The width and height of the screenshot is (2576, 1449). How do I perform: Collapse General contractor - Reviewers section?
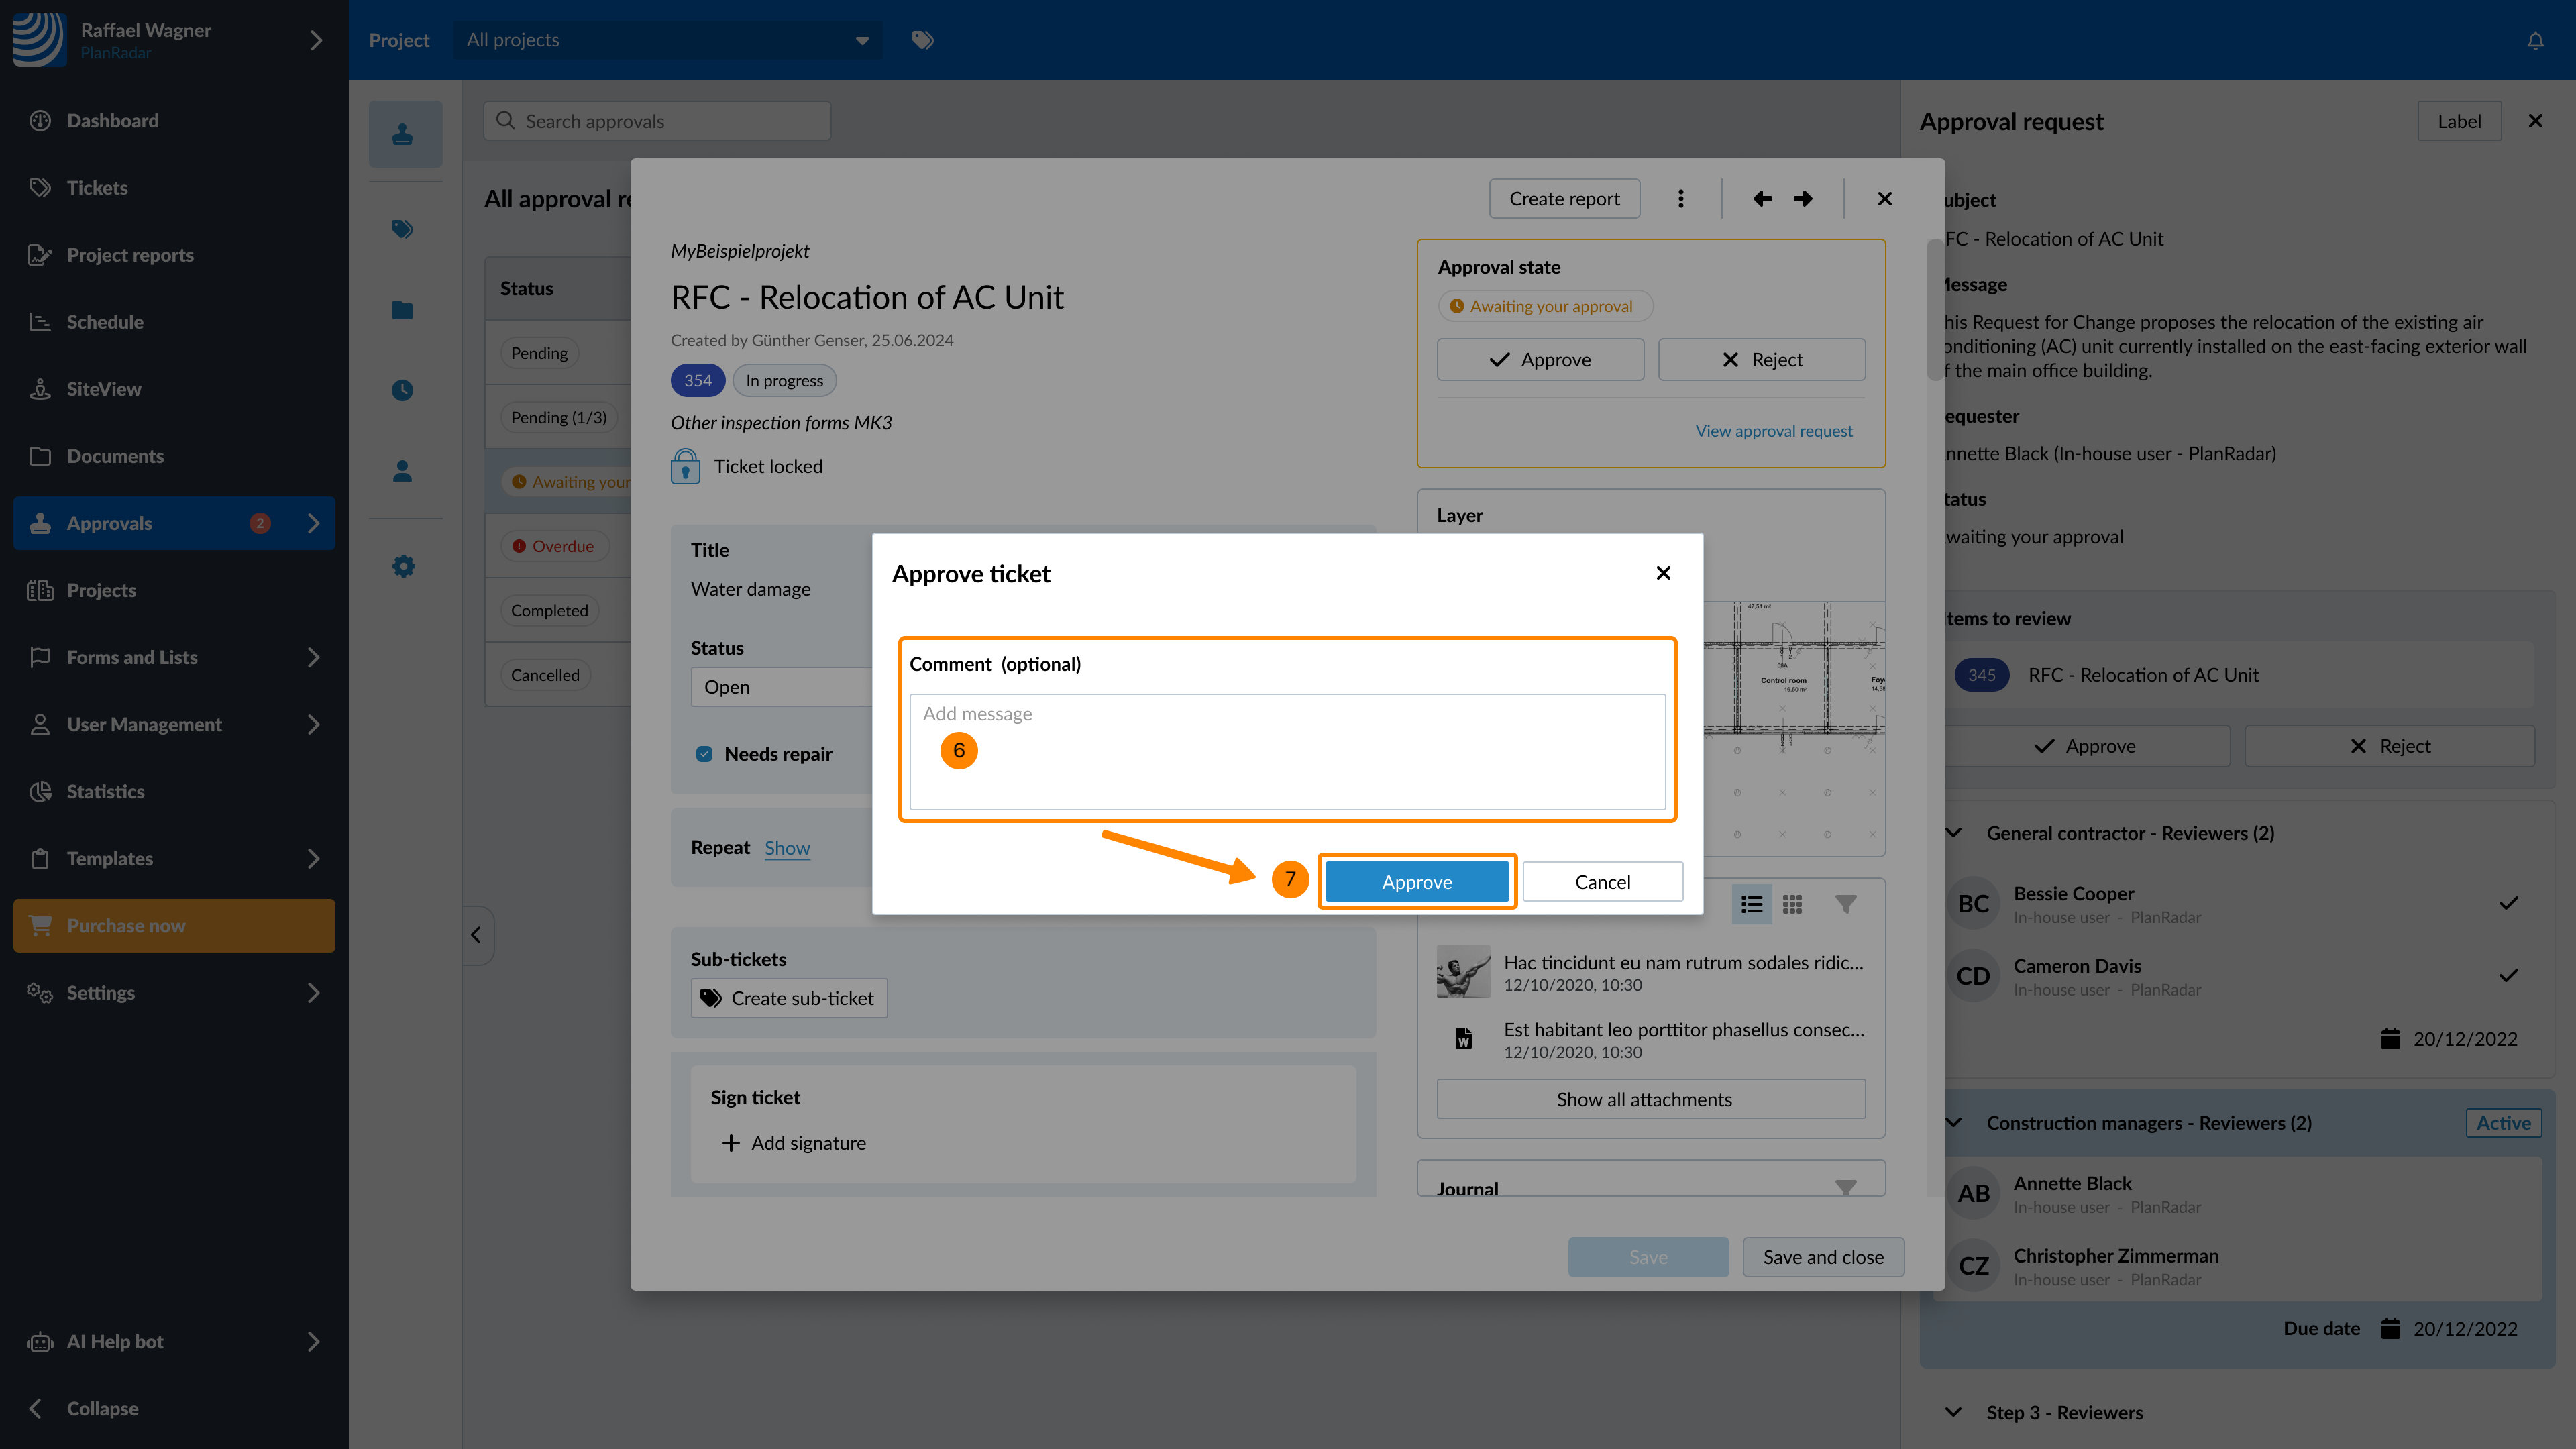pos(1954,833)
